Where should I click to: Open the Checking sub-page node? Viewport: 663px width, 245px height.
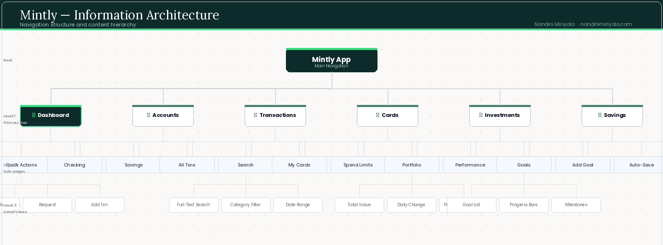point(75,165)
